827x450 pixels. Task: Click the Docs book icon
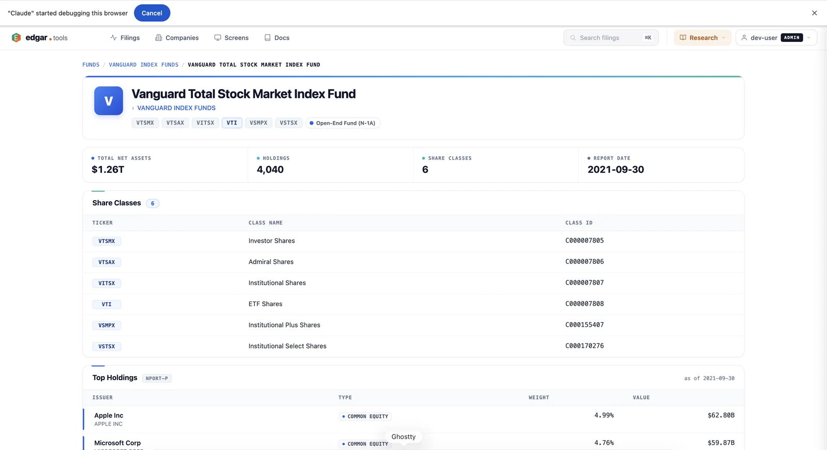268,38
